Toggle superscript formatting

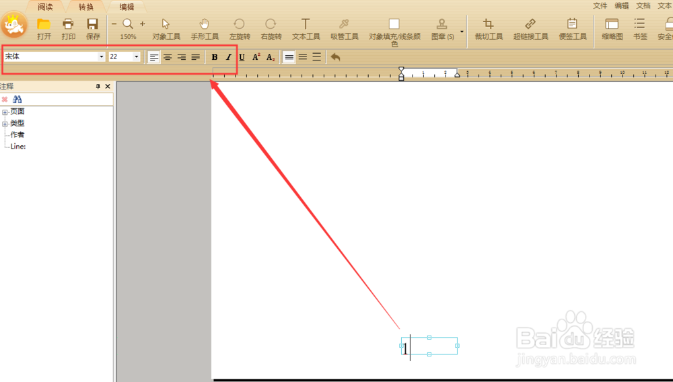pos(256,57)
